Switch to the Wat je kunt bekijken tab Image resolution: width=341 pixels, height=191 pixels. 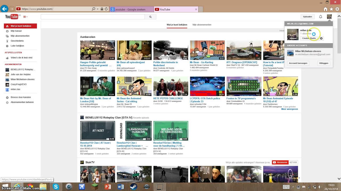click(x=177, y=25)
